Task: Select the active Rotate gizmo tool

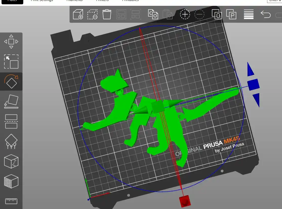Action: pyautogui.click(x=11, y=82)
